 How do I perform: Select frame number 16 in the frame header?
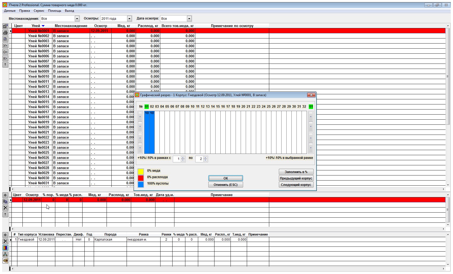223,107
